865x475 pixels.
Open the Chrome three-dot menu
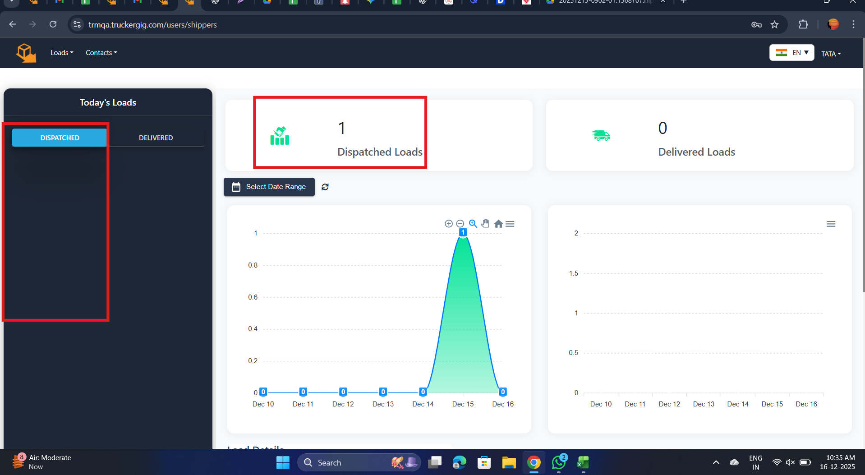pyautogui.click(x=853, y=24)
